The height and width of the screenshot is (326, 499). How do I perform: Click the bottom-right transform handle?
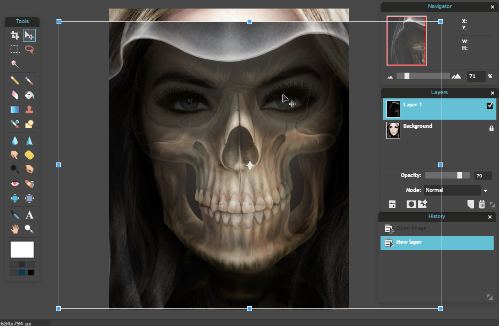click(440, 308)
